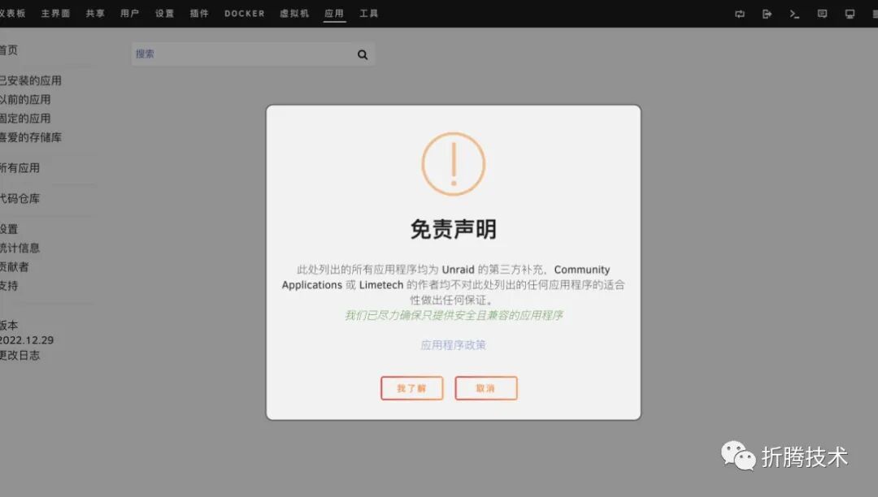Open the 仪表板 menu tab
This screenshot has width=878, height=497.
pos(12,14)
